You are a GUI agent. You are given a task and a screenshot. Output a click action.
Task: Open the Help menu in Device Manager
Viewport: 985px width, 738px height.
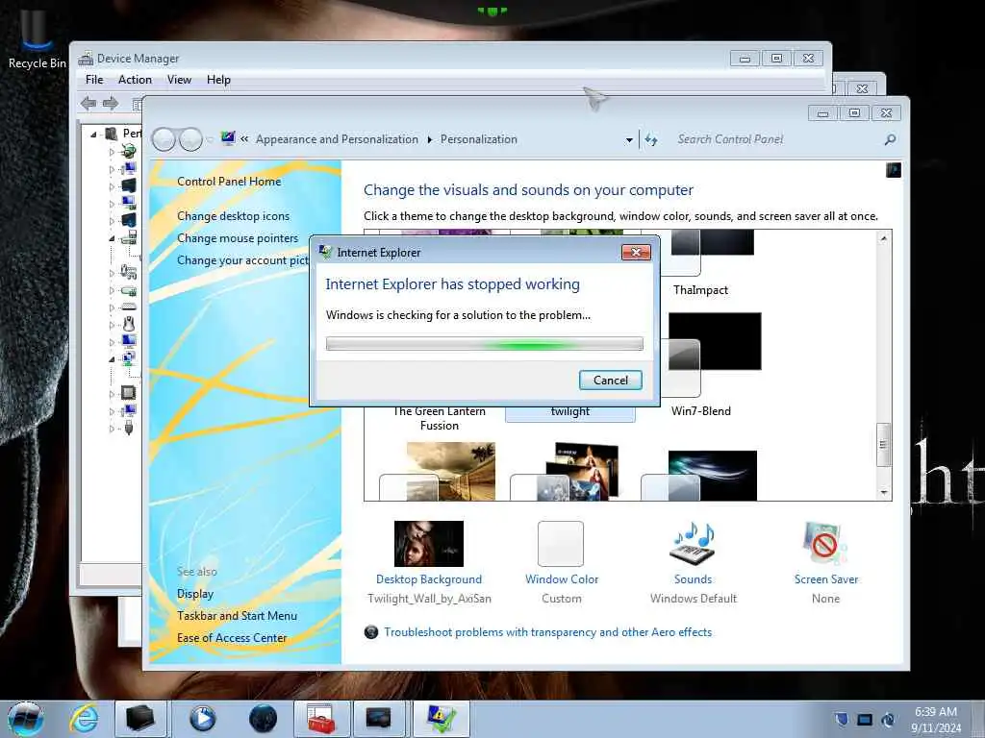218,80
